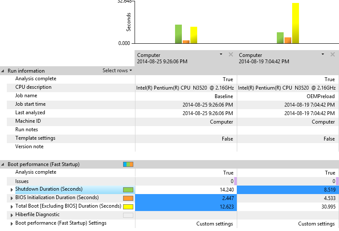The height and width of the screenshot is (231, 339).
Task: Toggle the orange BIOS Initialization graph swatch
Action: point(128,198)
